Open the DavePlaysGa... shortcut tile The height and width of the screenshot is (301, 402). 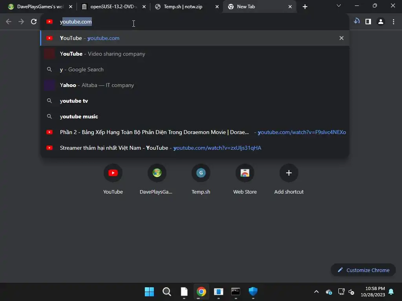157,179
